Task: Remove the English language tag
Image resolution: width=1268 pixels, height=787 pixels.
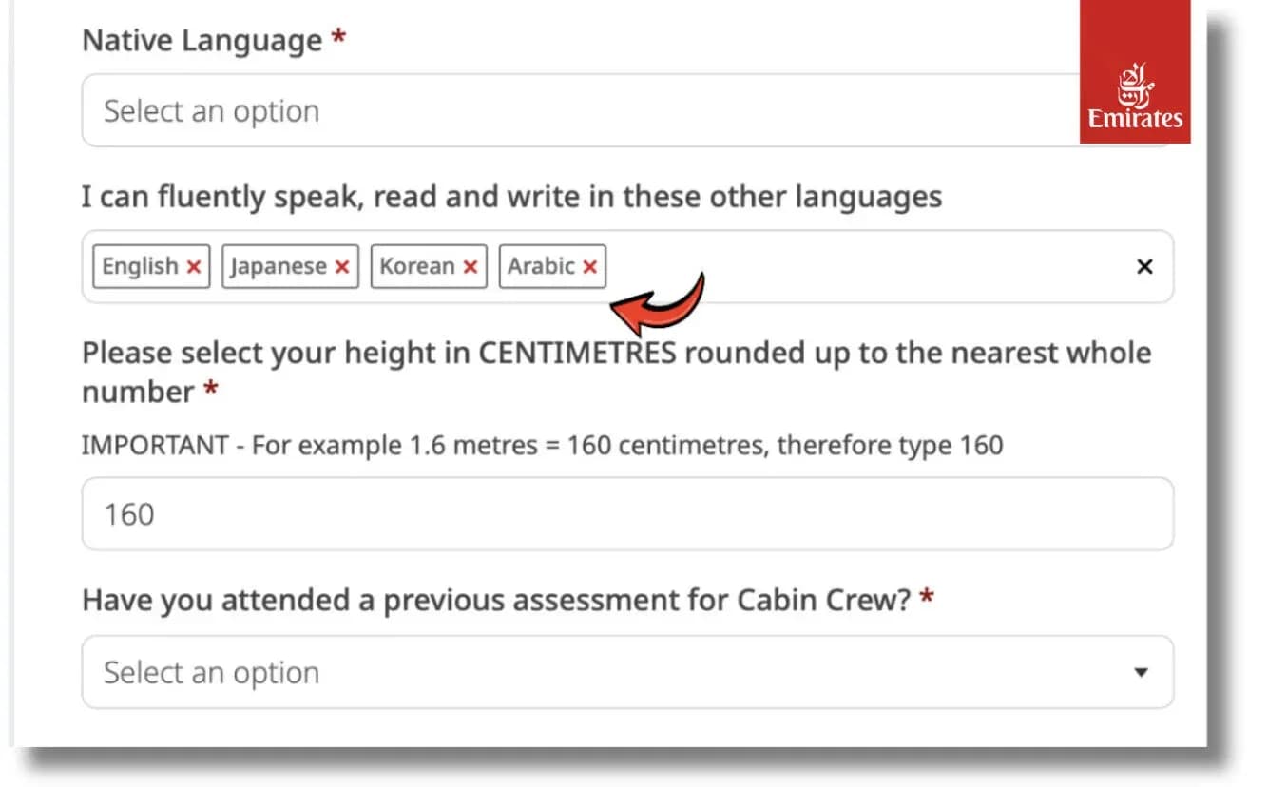Action: 194,267
